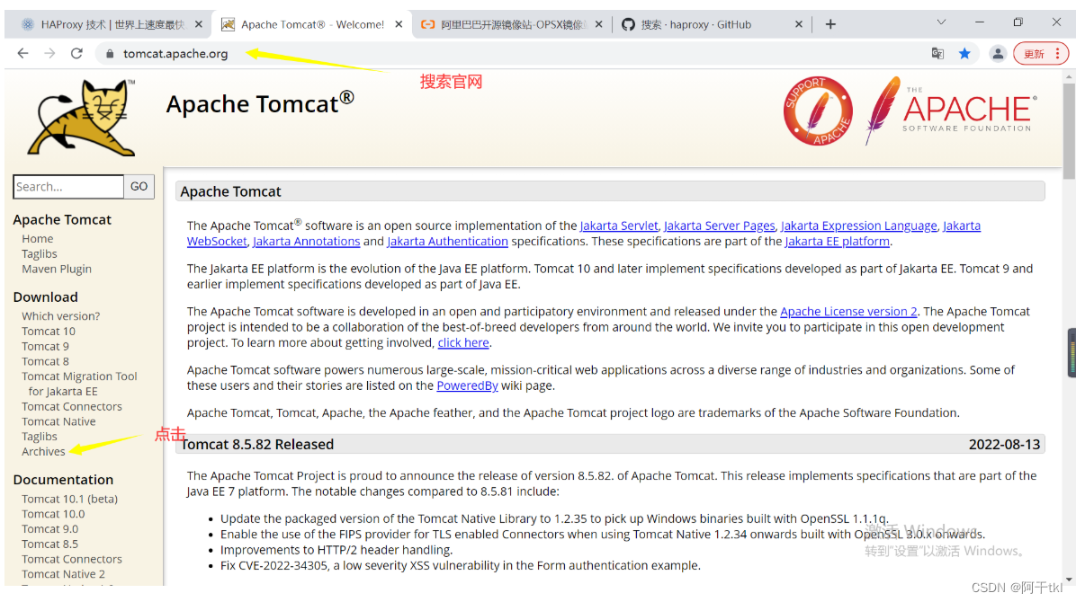This screenshot has height=602, width=1076.
Task: Open the translate page icon
Action: click(x=937, y=54)
